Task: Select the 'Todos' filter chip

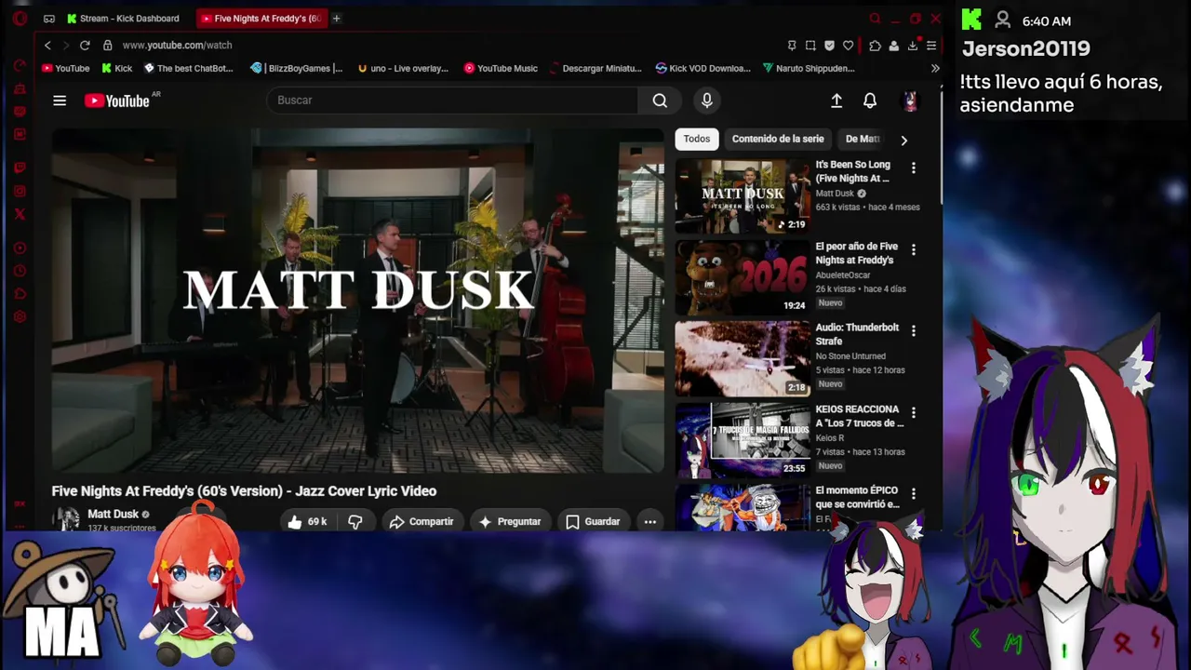Action: [697, 140]
